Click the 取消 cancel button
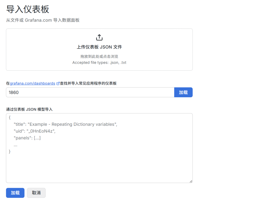The image size is (264, 203). pos(36,193)
